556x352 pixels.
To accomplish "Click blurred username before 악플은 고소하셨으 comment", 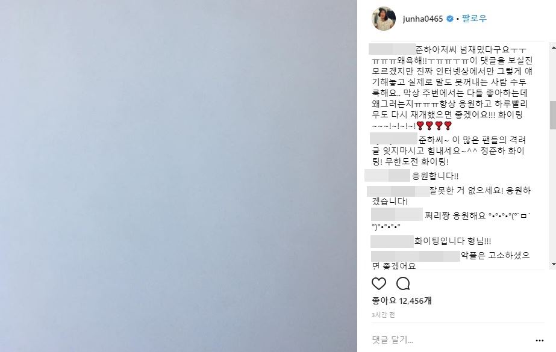I will coord(416,256).
